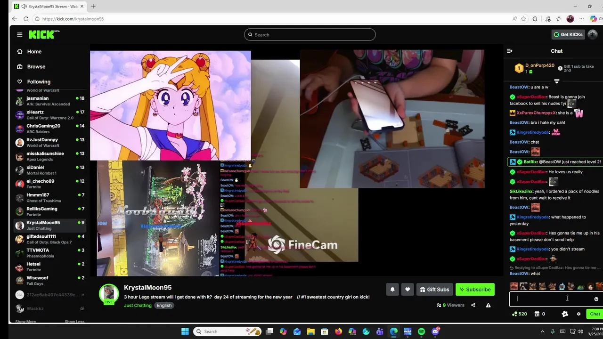Screen dimensions: 603x339
Task: Click the green Subscribe button
Action: 475,290
